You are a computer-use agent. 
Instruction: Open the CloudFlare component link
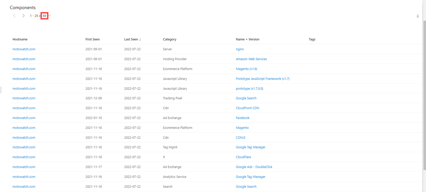pos(244,157)
